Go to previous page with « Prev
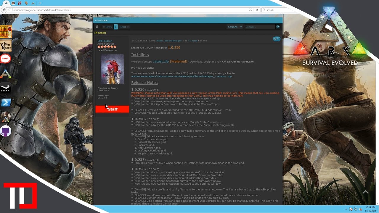This screenshot has width=379, height=213. (x=107, y=27)
